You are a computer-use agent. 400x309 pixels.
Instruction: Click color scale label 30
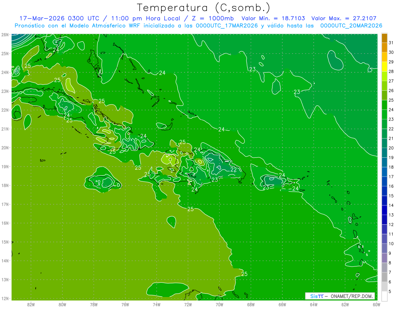click(391, 52)
